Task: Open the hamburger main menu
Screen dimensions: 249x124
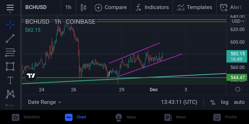Action: point(10,7)
